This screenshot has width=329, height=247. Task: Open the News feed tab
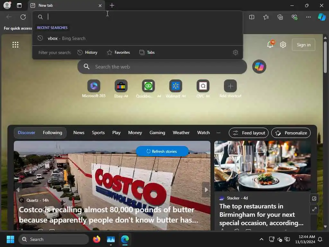click(79, 133)
